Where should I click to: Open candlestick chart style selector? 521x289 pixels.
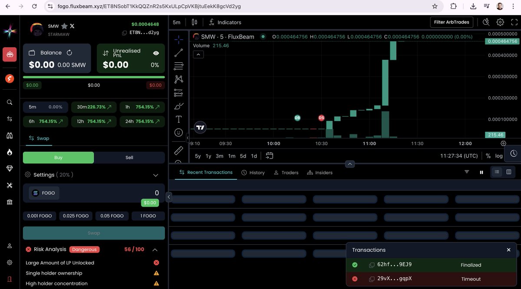click(194, 22)
